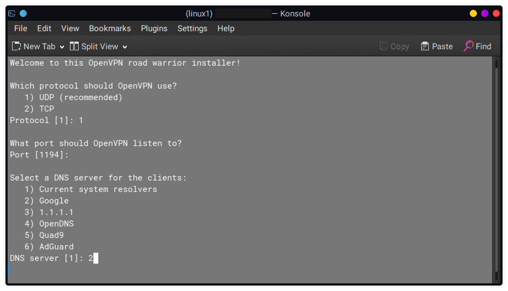Click the Find toolbar button
508x291 pixels.
pos(477,46)
